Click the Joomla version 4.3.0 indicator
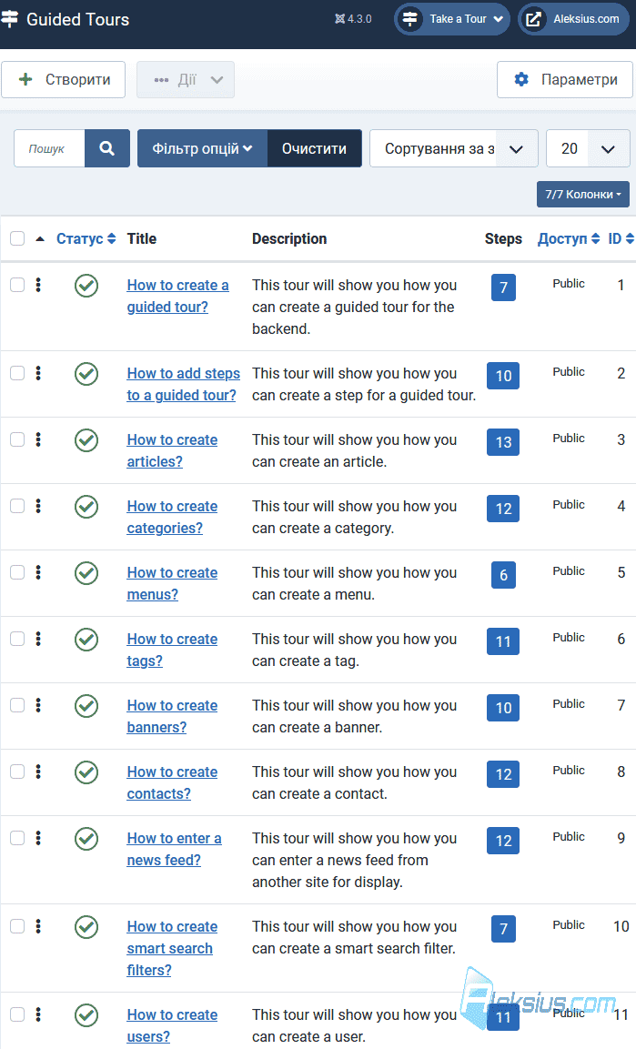The width and height of the screenshot is (636, 1049). [353, 19]
